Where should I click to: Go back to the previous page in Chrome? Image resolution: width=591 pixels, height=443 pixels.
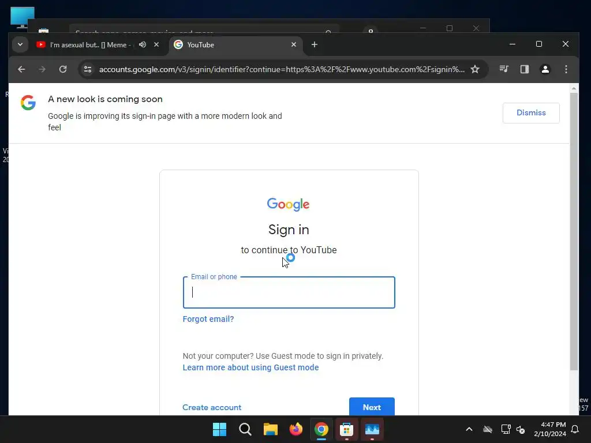tap(21, 69)
